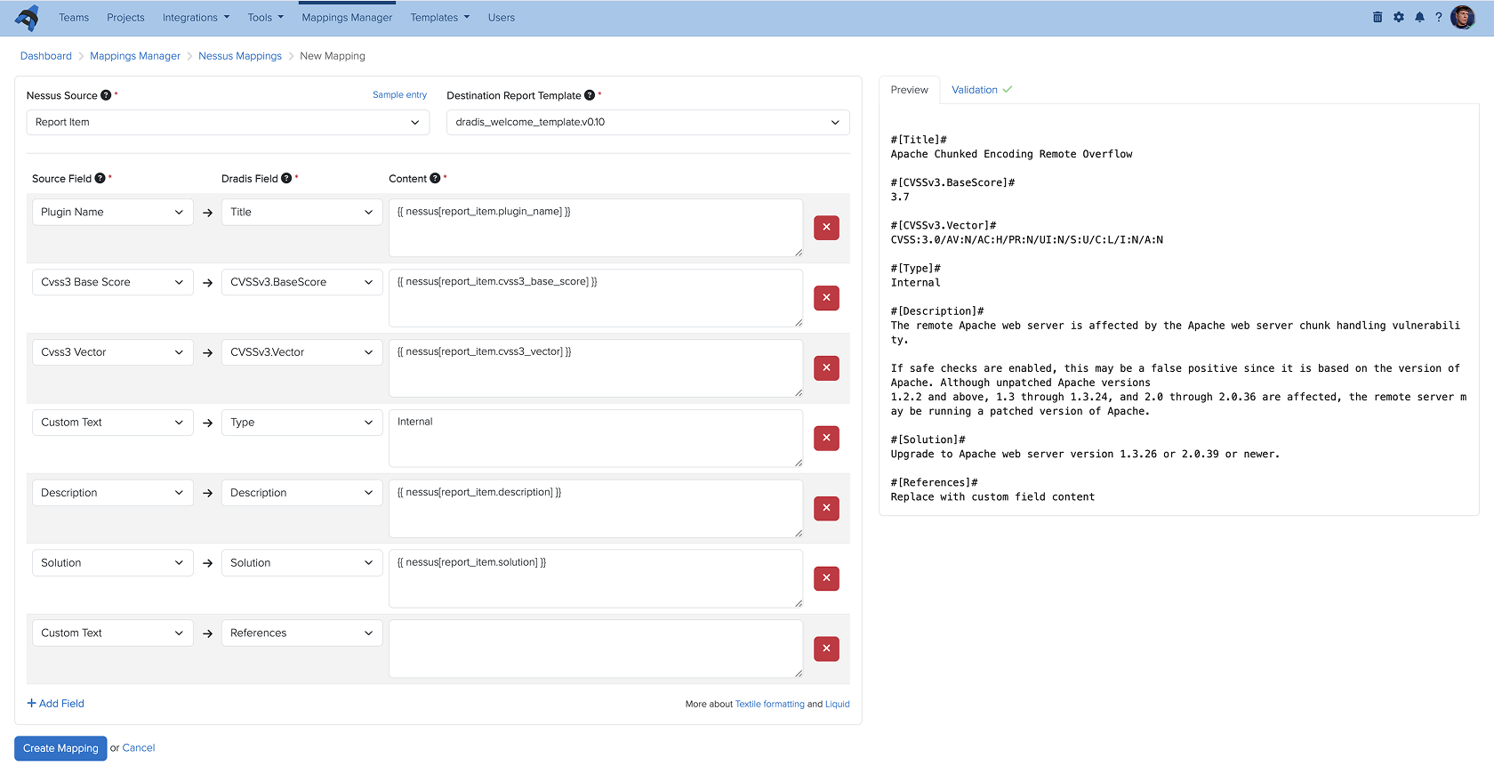Edit the cvss3_base_score content field

[596, 298]
